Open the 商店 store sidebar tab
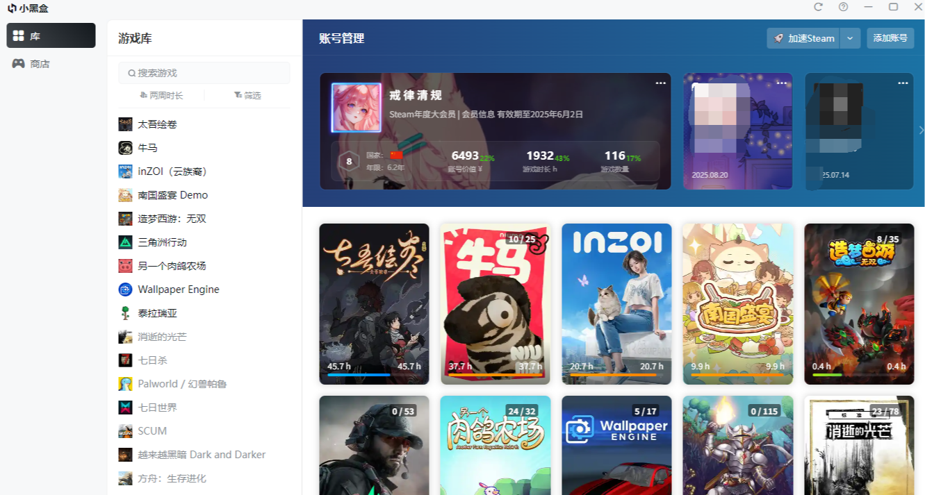The height and width of the screenshot is (495, 925). (51, 64)
